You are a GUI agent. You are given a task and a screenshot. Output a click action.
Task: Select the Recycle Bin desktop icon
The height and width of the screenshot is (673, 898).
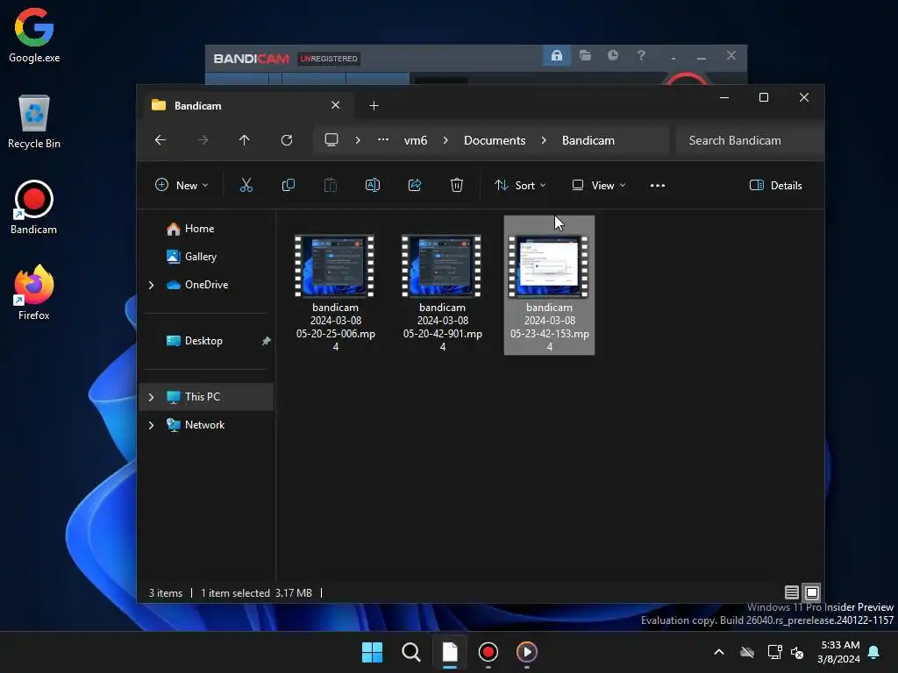point(34,122)
